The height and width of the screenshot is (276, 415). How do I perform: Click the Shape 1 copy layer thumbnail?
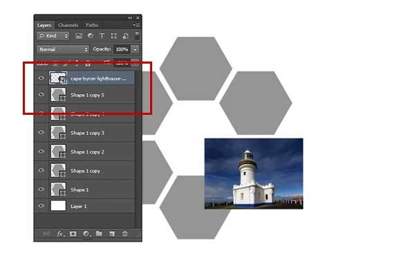[58, 170]
